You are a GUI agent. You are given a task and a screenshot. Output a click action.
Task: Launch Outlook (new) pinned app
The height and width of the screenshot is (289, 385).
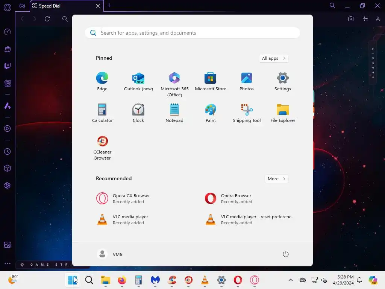[x=138, y=82]
